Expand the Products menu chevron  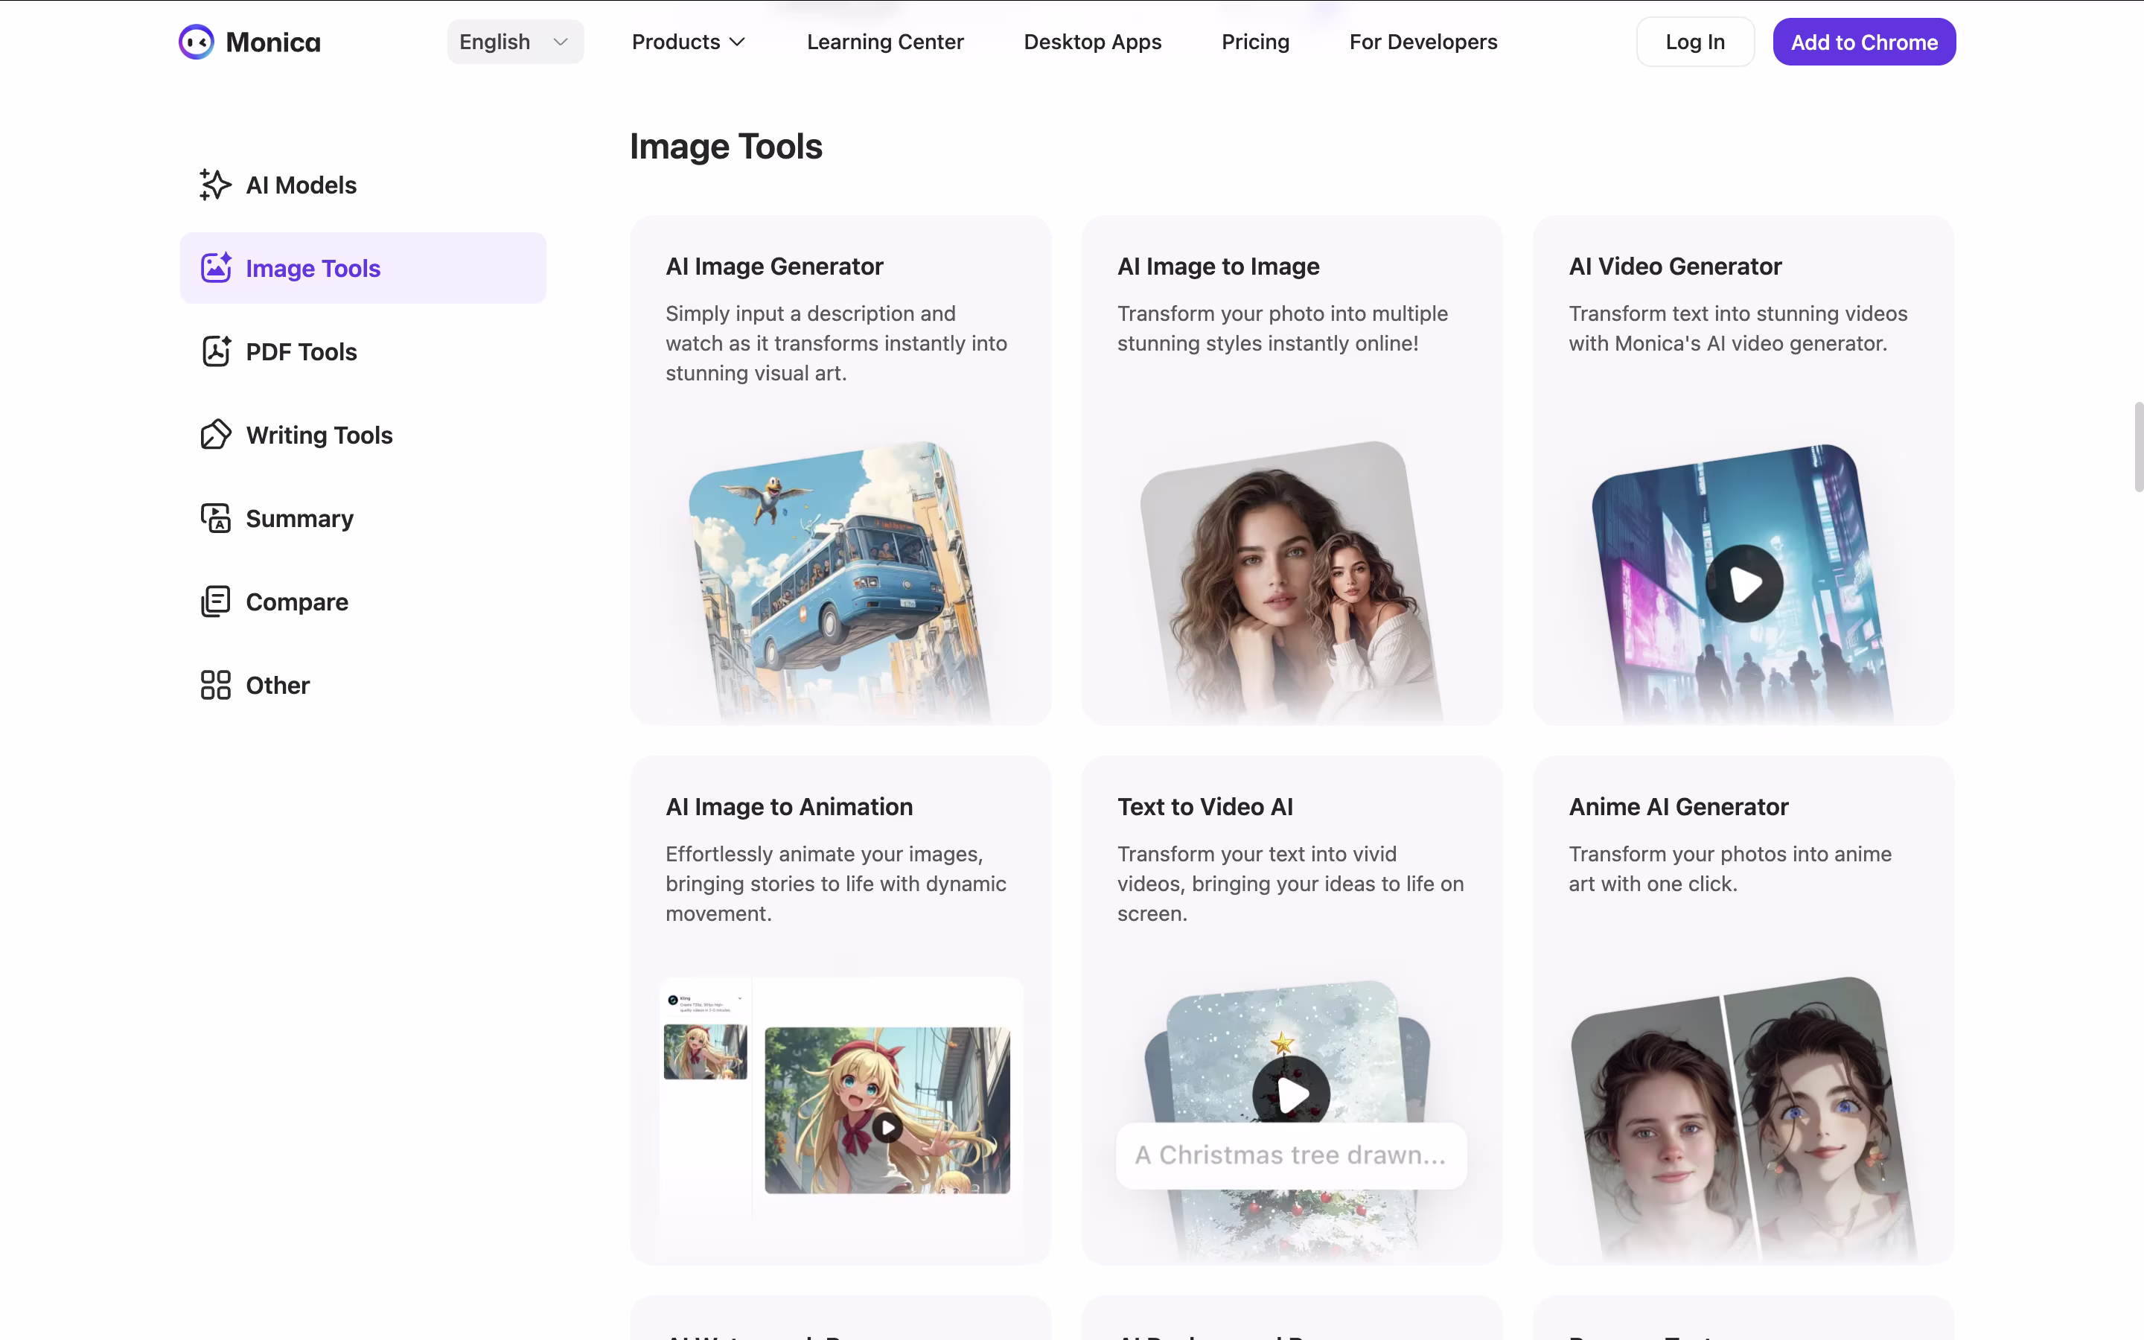[x=737, y=42]
